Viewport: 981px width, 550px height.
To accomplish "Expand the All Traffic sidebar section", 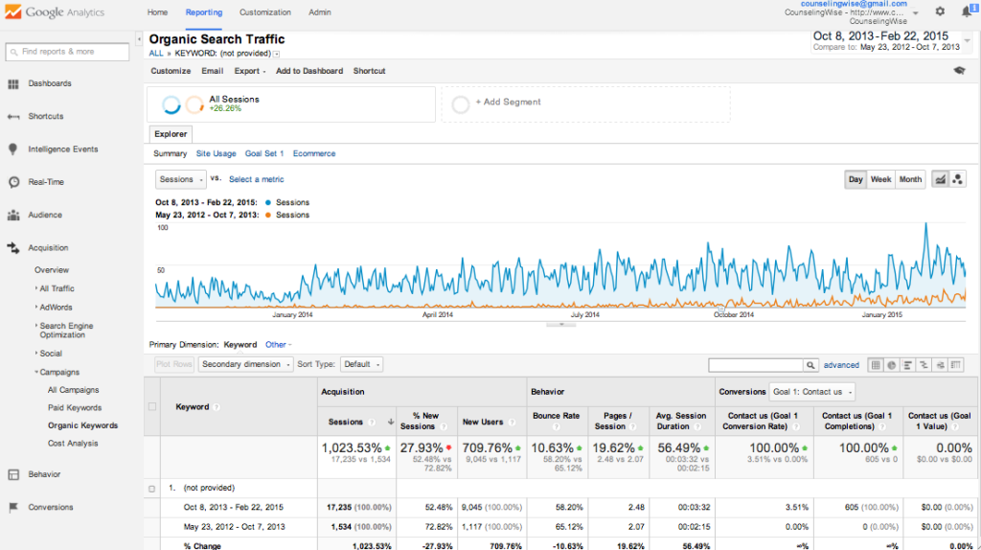I will (x=56, y=288).
